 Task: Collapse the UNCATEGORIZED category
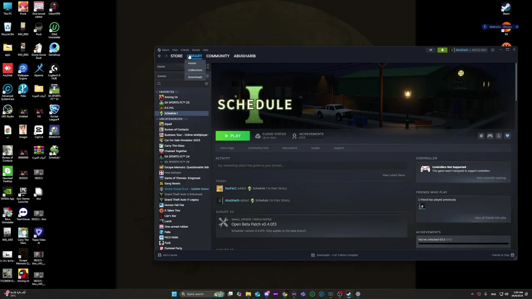(158, 119)
